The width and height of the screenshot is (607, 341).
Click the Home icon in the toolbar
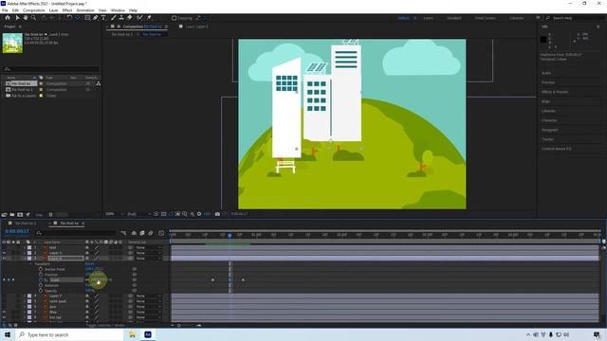tap(8, 18)
